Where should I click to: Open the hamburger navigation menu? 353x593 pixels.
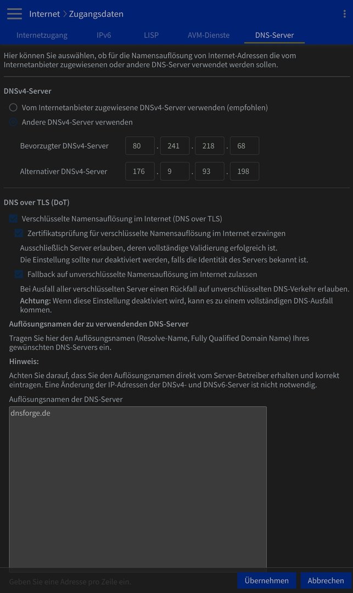pos(14,14)
